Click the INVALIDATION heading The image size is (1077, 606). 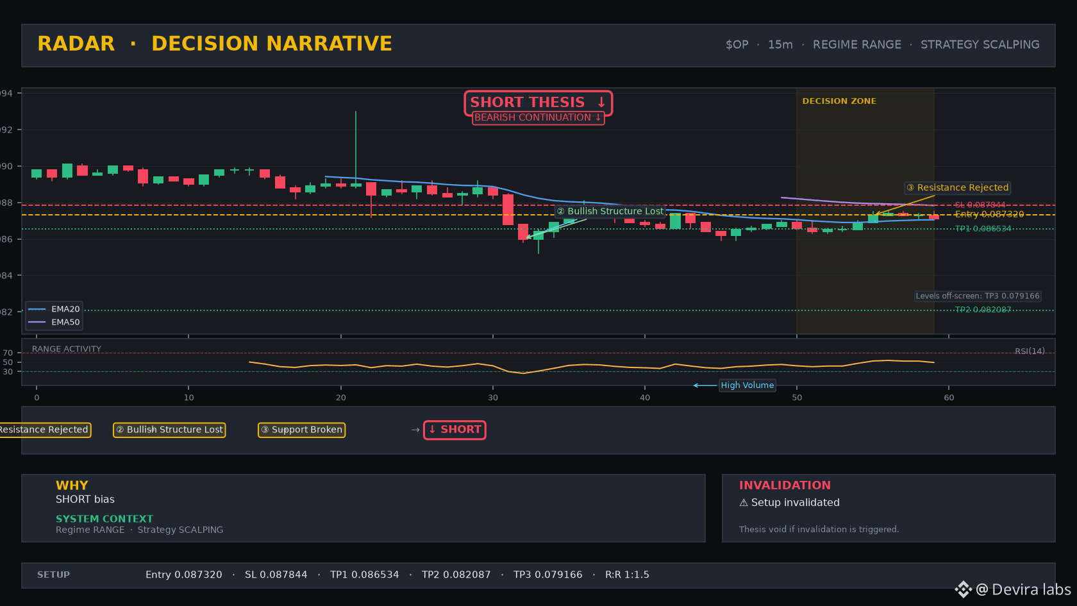click(x=785, y=485)
